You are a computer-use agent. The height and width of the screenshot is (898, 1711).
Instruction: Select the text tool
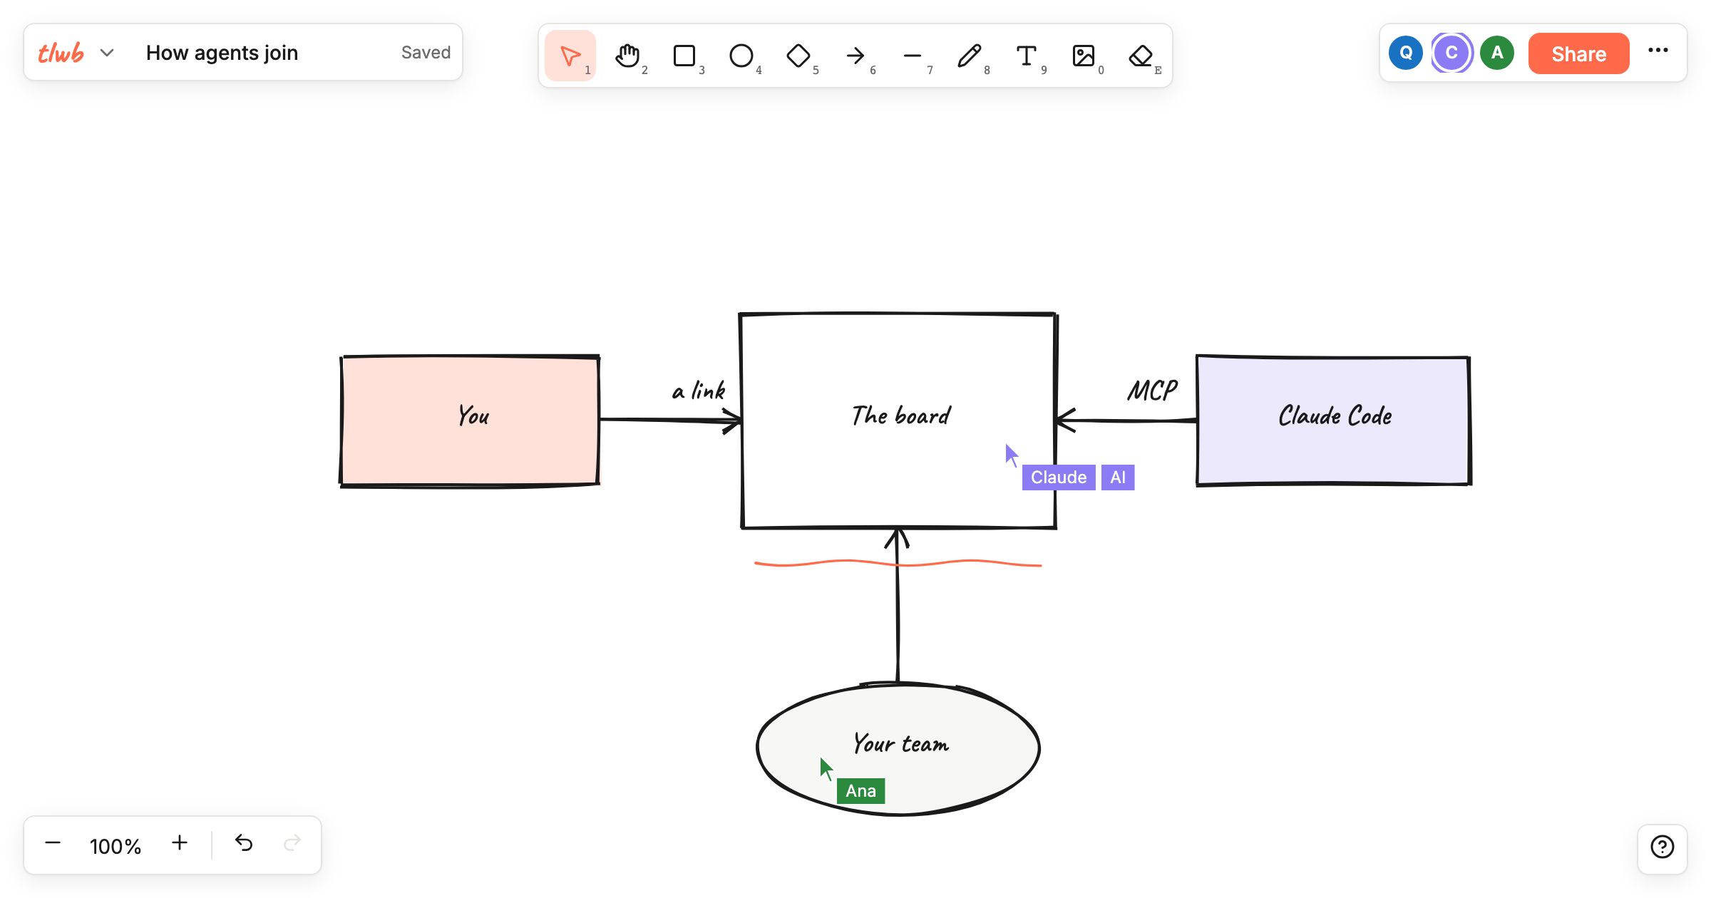point(1027,56)
